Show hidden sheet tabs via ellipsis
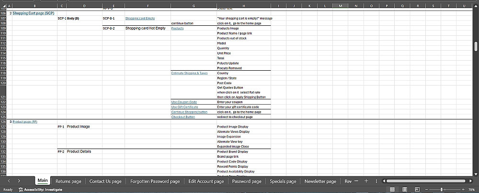The height and width of the screenshot is (193, 479). click(x=356, y=181)
